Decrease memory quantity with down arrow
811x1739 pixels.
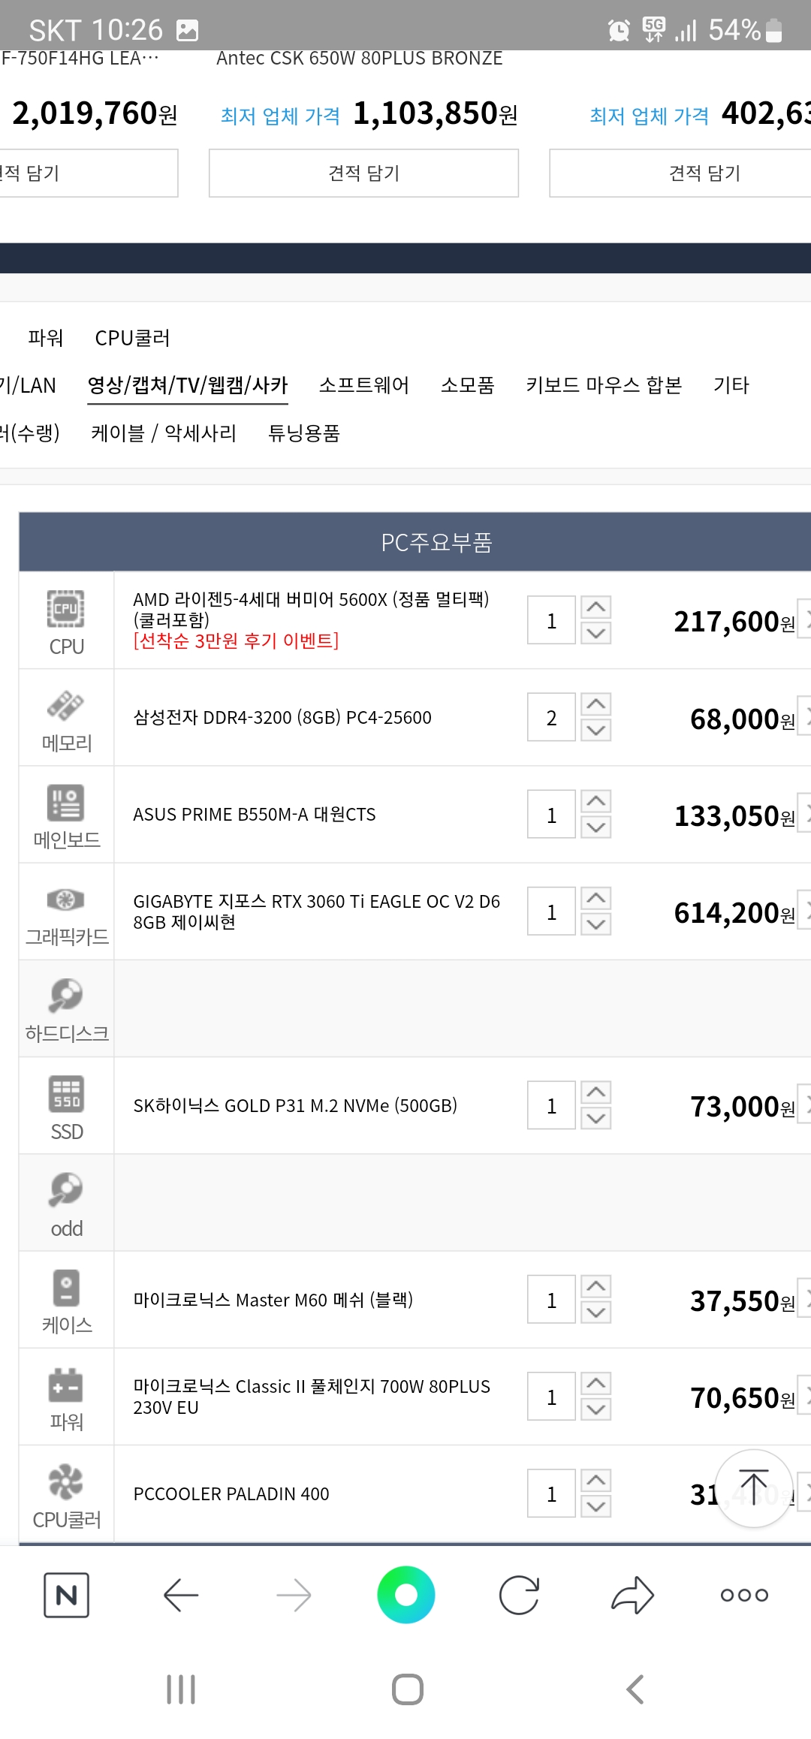pos(596,730)
